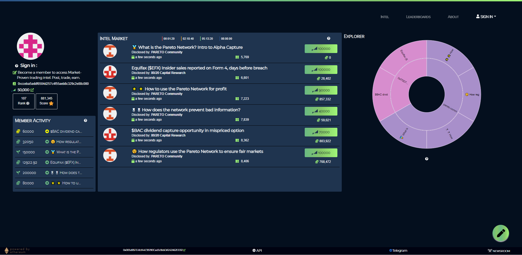Select the Equifax ($ segment in Explorer chart
Image resolution: width=522 pixels, height=255 pixels.
(404, 55)
